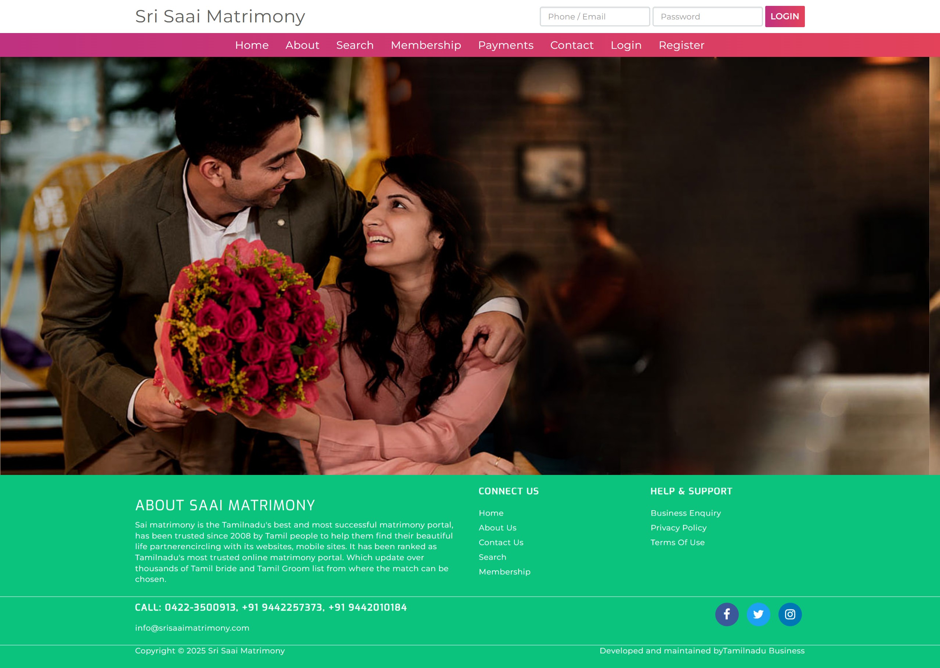This screenshot has height=668, width=940.
Task: Open the Business Enquiry footer link
Action: [x=686, y=513]
